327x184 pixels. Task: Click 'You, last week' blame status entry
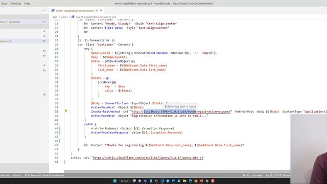coord(252,175)
